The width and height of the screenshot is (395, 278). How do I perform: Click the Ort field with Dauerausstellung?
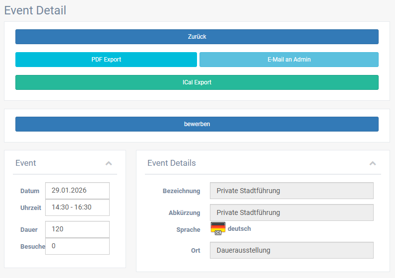pos(291,250)
